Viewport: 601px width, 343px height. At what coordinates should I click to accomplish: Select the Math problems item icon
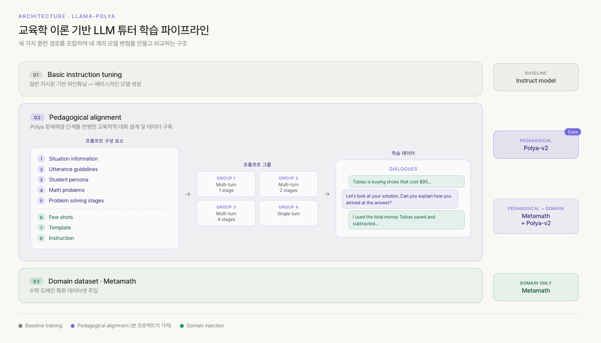41,190
